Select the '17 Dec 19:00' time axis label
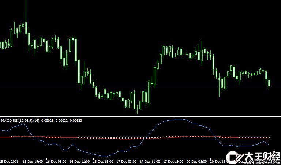The image size is (281, 165). click(x=174, y=161)
